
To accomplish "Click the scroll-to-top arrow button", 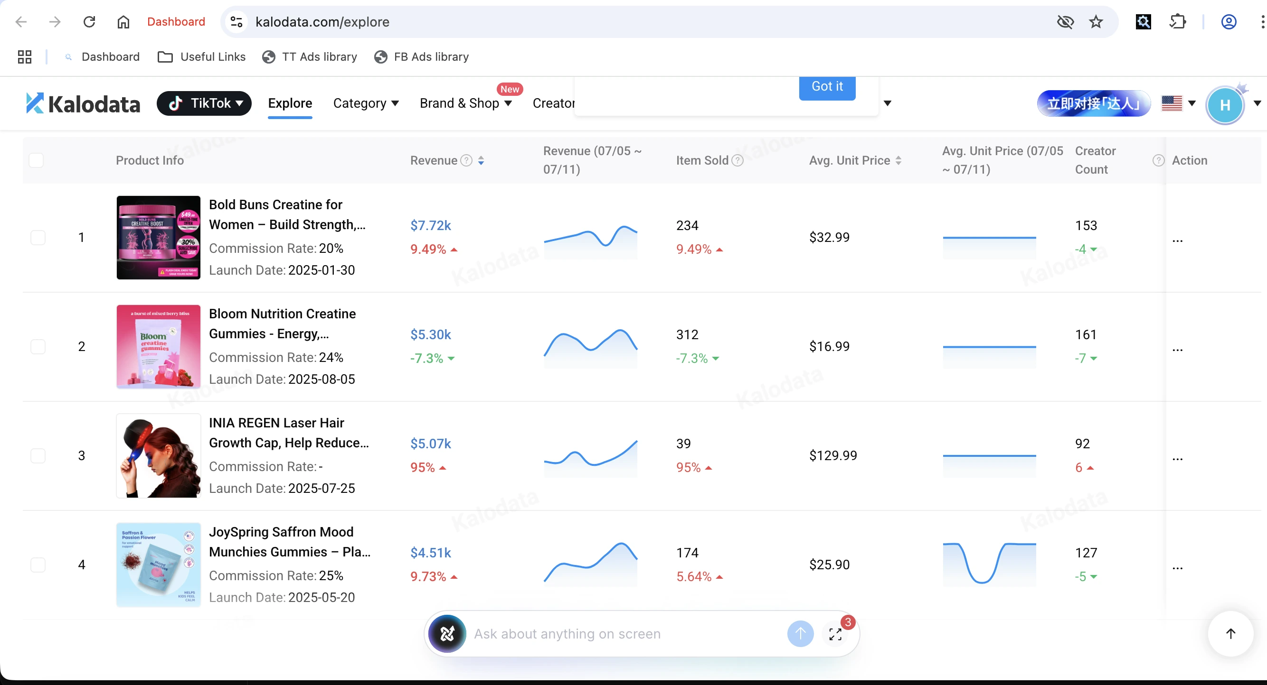I will click(x=1230, y=634).
